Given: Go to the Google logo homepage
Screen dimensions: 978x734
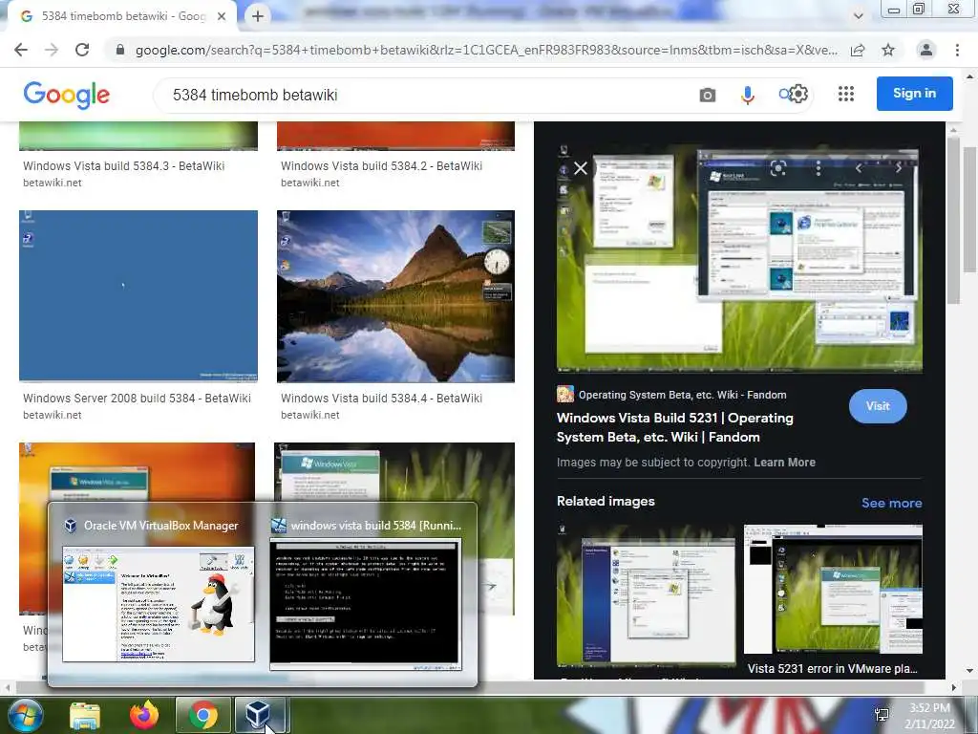Looking at the screenshot, I should pos(67,95).
